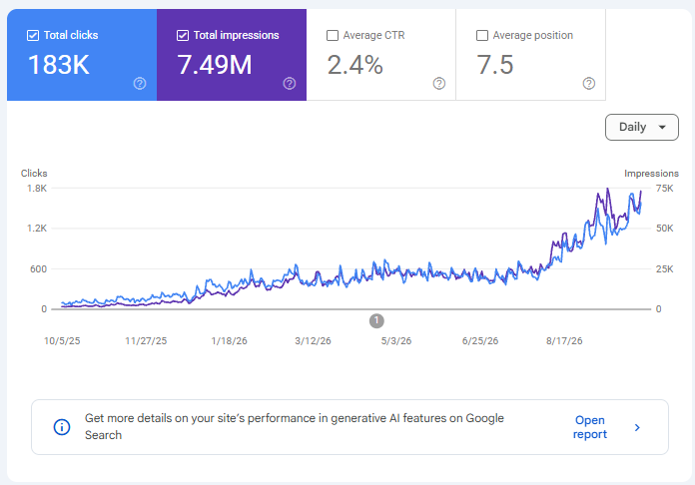
Task: Click the 75K impressions axis value
Action: pos(664,189)
